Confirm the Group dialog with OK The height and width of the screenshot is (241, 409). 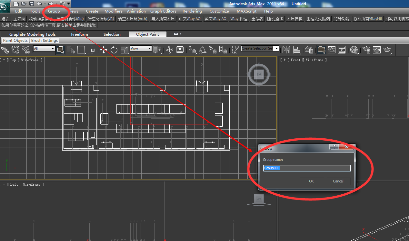tap(312, 181)
